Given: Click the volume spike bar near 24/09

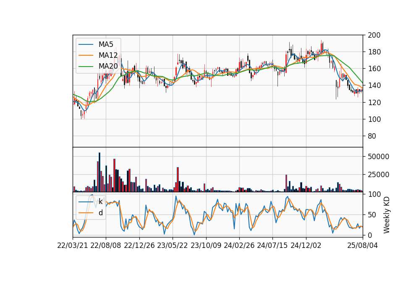Looking at the screenshot, I should [x=286, y=183].
